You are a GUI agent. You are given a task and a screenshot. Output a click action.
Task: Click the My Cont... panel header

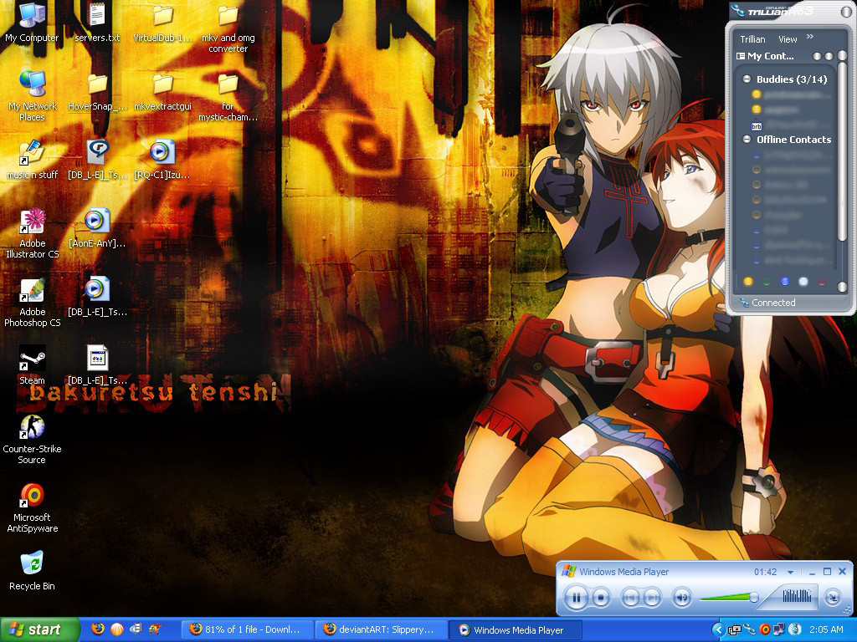(770, 56)
